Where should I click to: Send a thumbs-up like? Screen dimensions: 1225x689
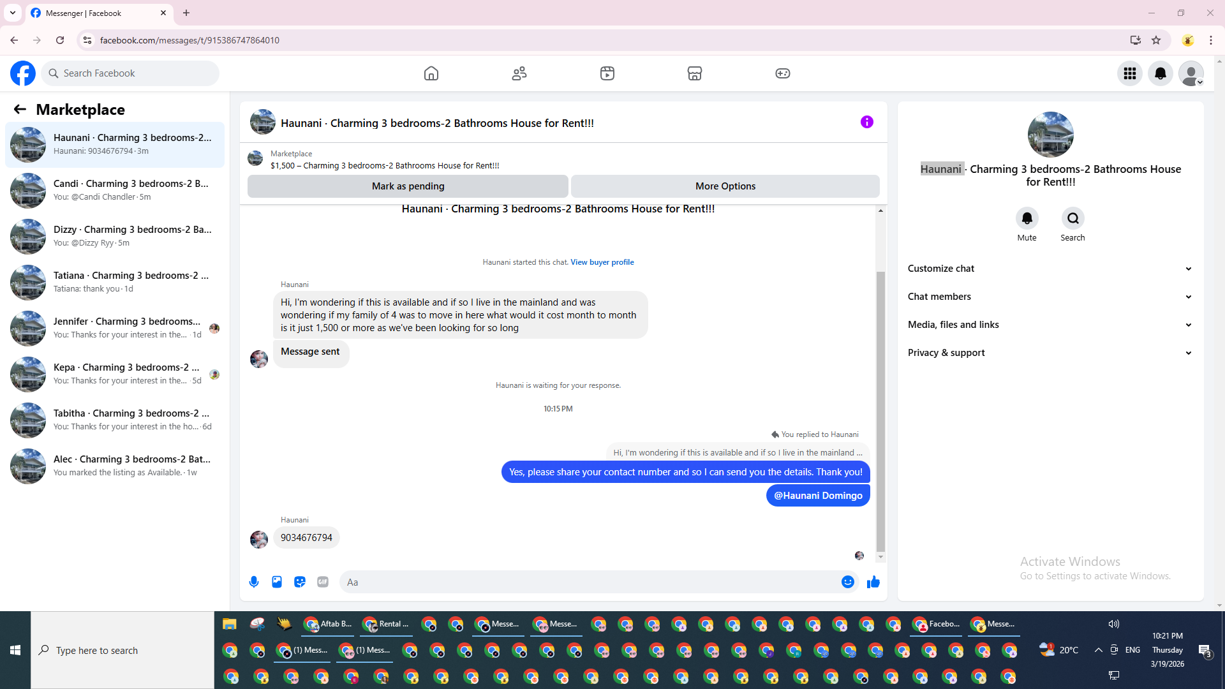[x=873, y=582]
